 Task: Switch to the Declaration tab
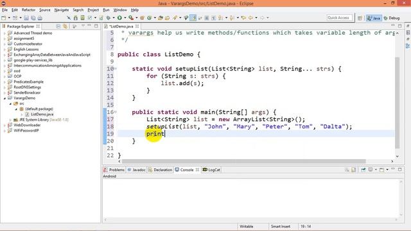[x=160, y=169]
